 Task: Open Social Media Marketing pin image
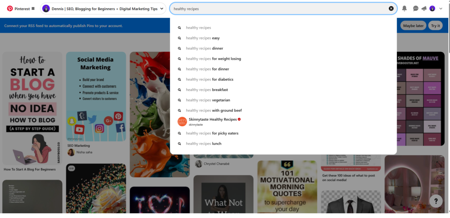tap(96, 96)
